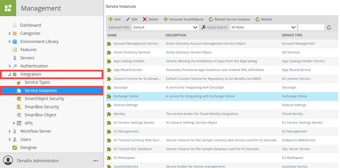The height and width of the screenshot is (168, 340).
Task: Collapse the Integration tree node
Action: pos(9,74)
